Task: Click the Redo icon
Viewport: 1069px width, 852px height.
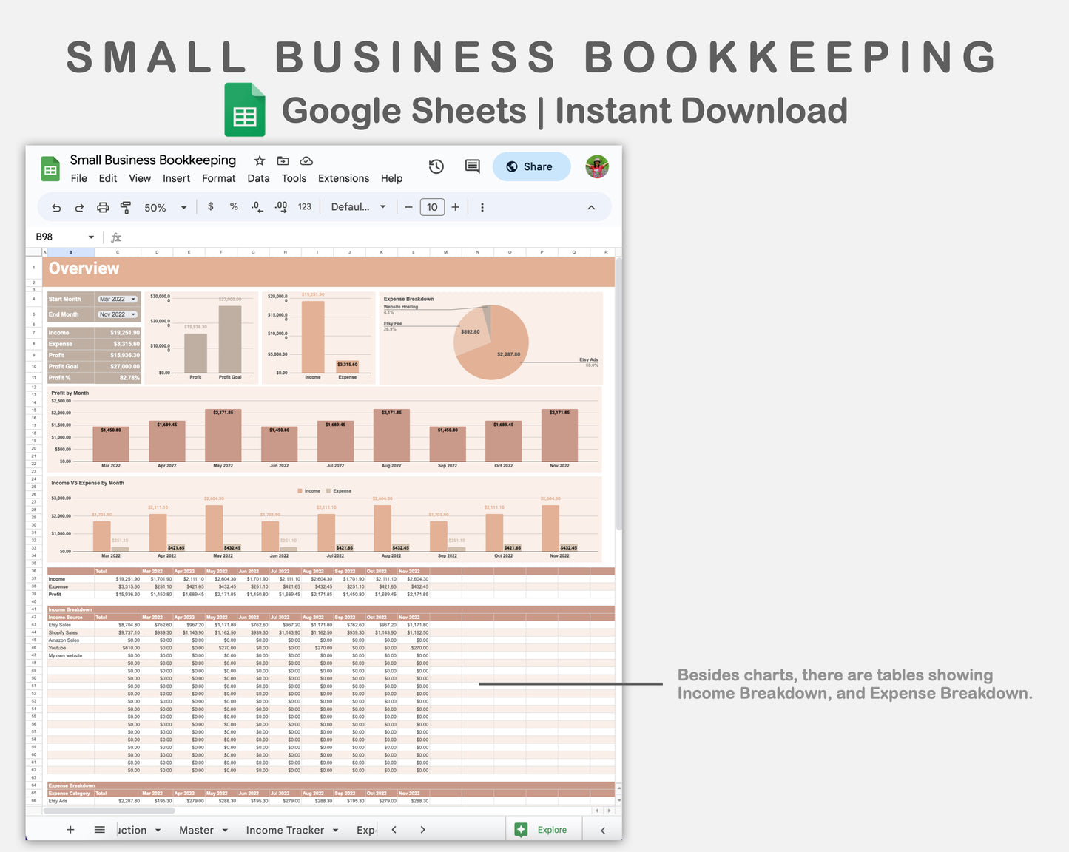Action: pos(79,207)
